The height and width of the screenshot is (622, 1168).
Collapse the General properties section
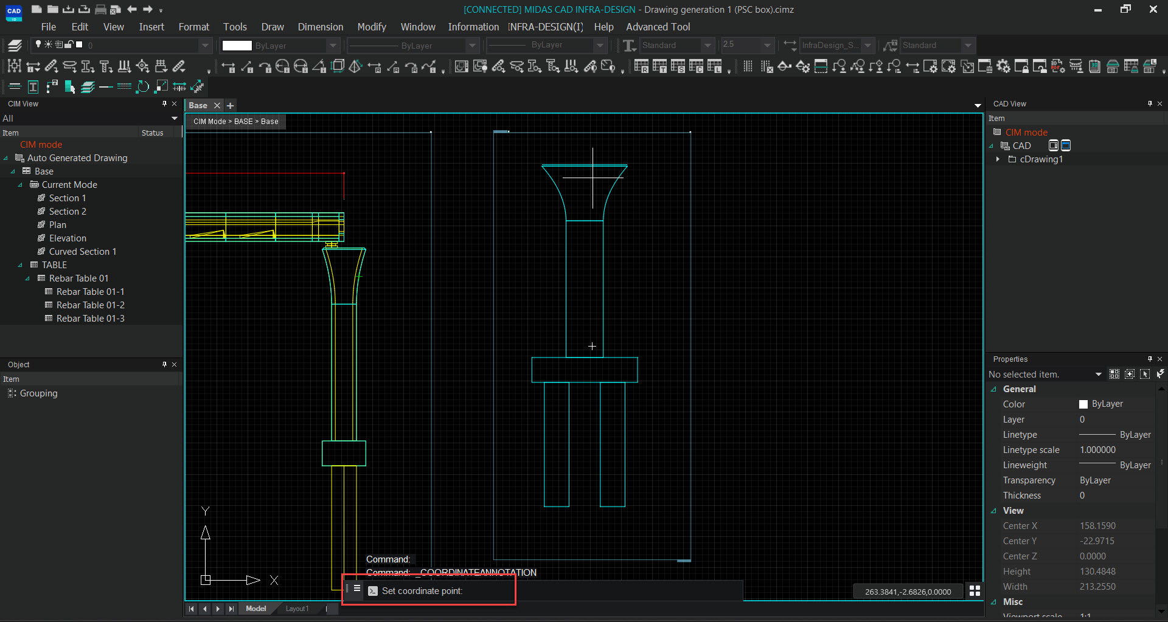click(994, 389)
